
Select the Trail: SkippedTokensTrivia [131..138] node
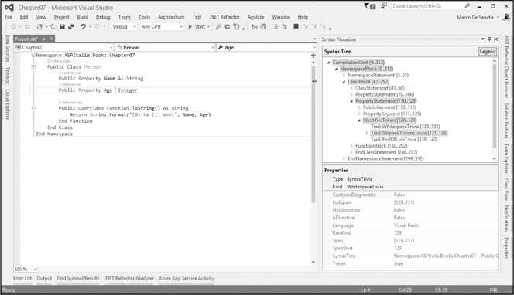pos(409,133)
